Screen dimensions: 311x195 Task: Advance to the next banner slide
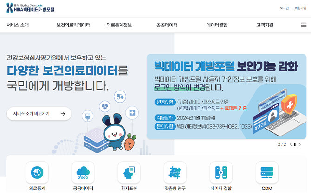click(x=300, y=144)
